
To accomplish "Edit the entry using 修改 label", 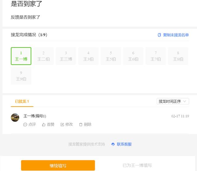I will pos(69,124).
